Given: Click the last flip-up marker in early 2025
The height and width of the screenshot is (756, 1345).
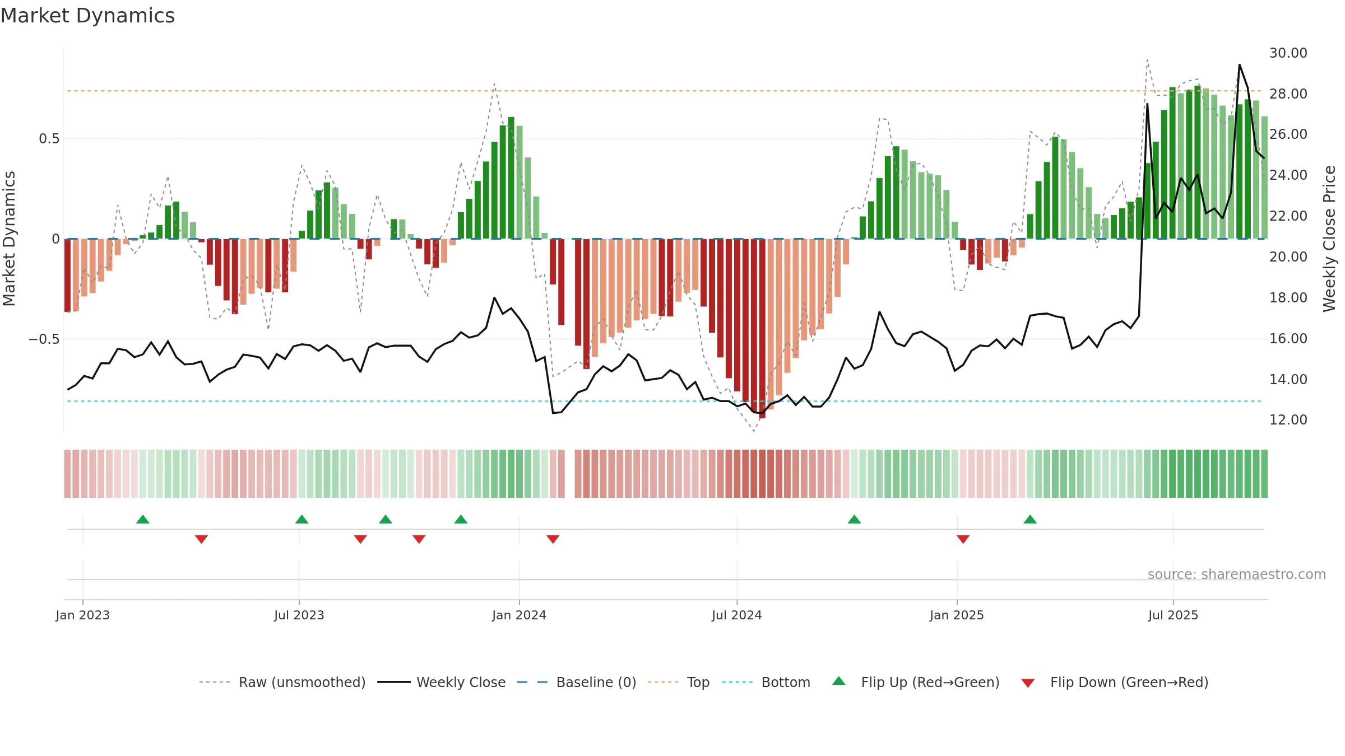Looking at the screenshot, I should pyautogui.click(x=1030, y=519).
